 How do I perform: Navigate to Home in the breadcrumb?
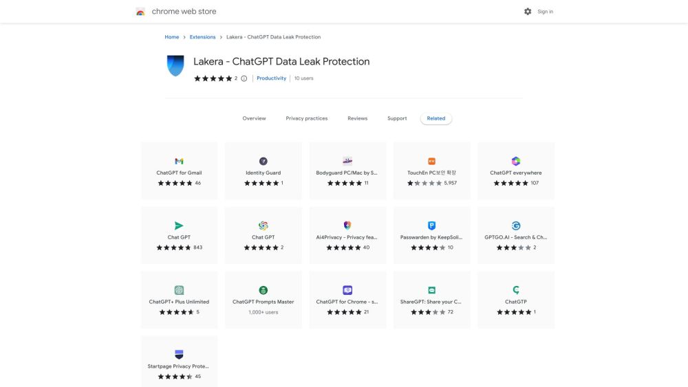click(x=171, y=37)
